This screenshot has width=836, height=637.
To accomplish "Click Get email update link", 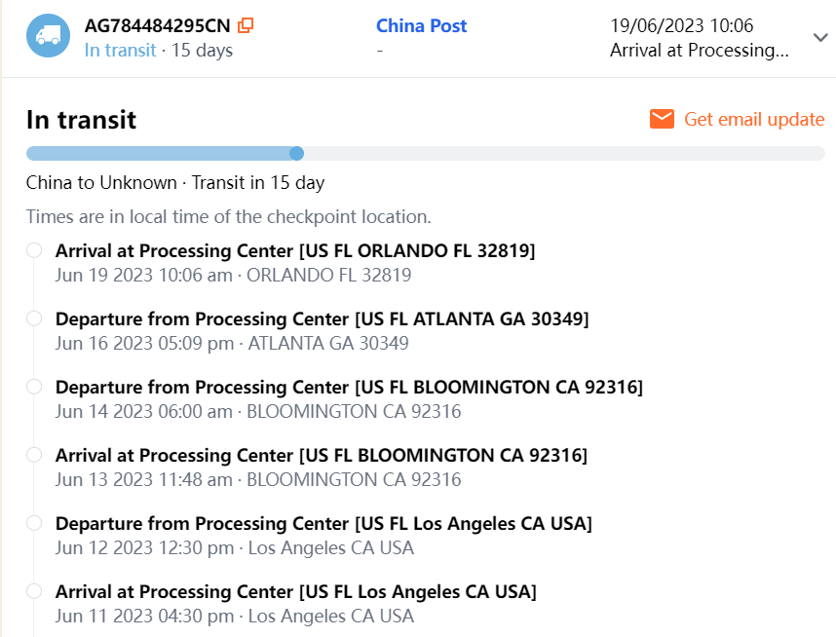I will click(x=754, y=119).
